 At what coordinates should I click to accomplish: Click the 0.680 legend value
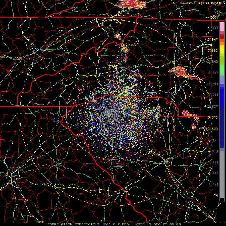213,95
